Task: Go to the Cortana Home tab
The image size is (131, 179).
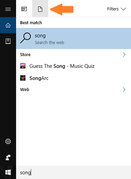Action: pos(8,25)
